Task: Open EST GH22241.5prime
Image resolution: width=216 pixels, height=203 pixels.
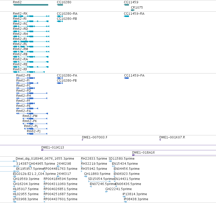Action: (x=119, y=189)
